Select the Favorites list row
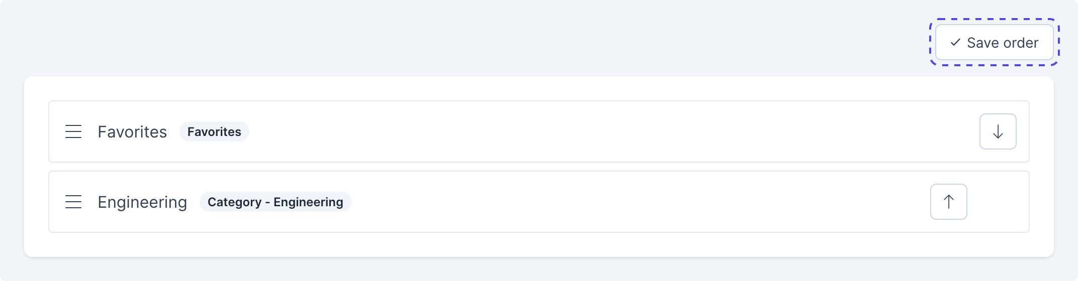 (x=553, y=132)
